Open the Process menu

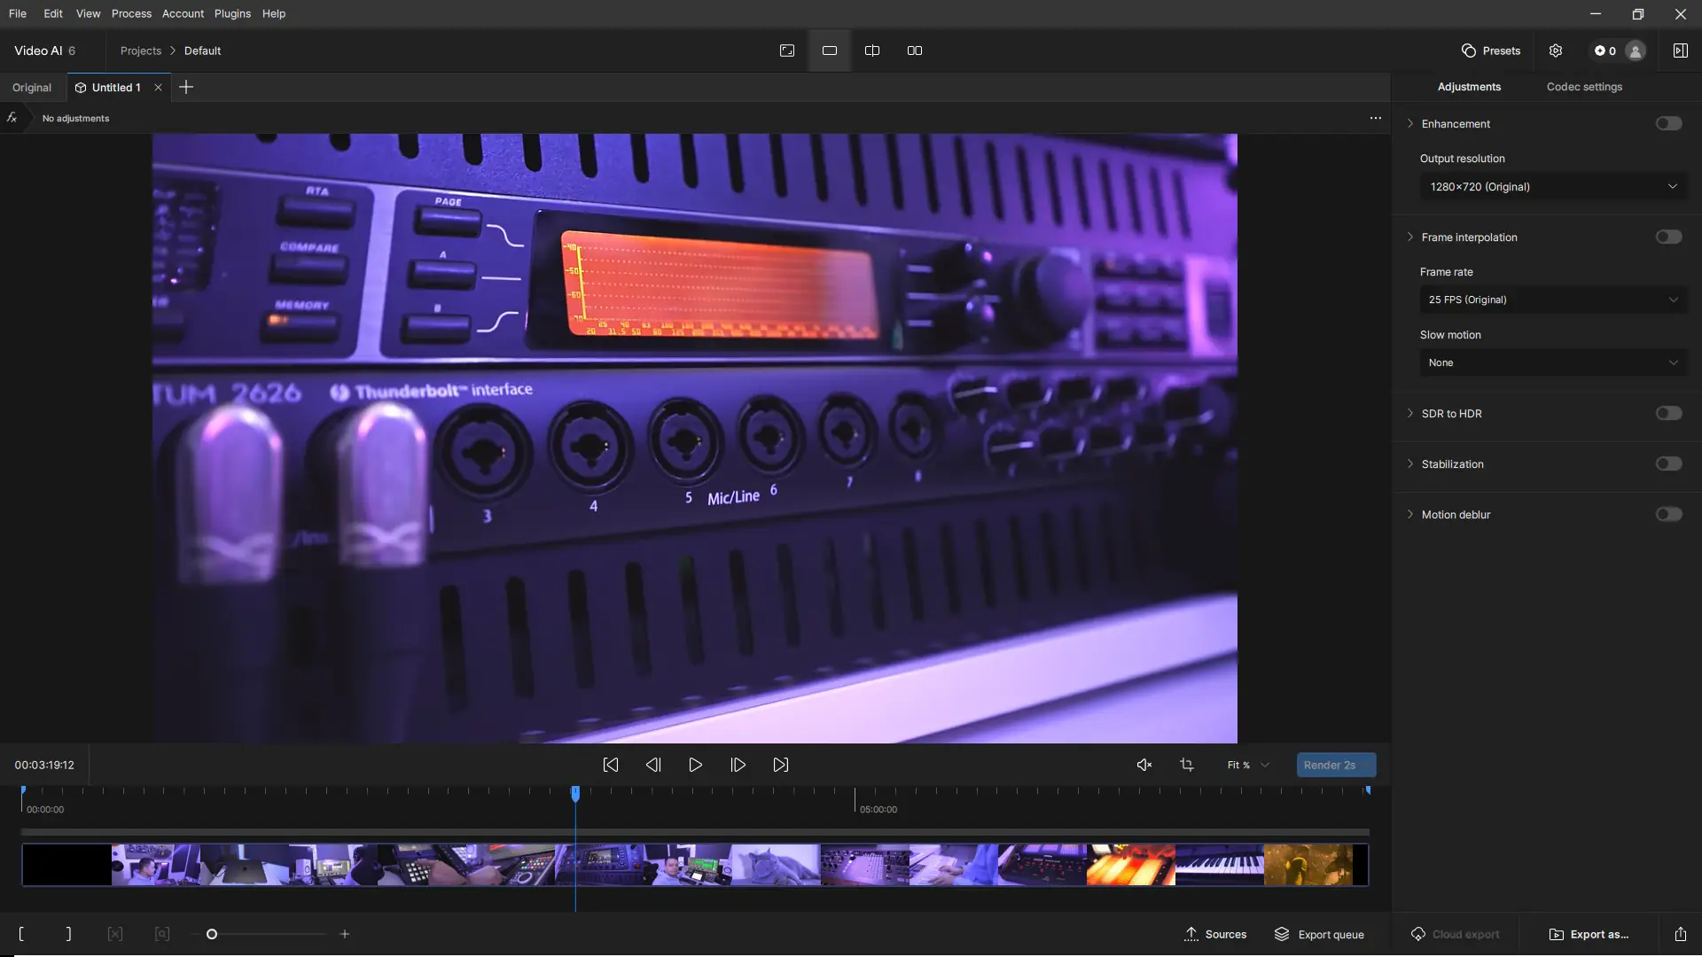click(x=131, y=13)
